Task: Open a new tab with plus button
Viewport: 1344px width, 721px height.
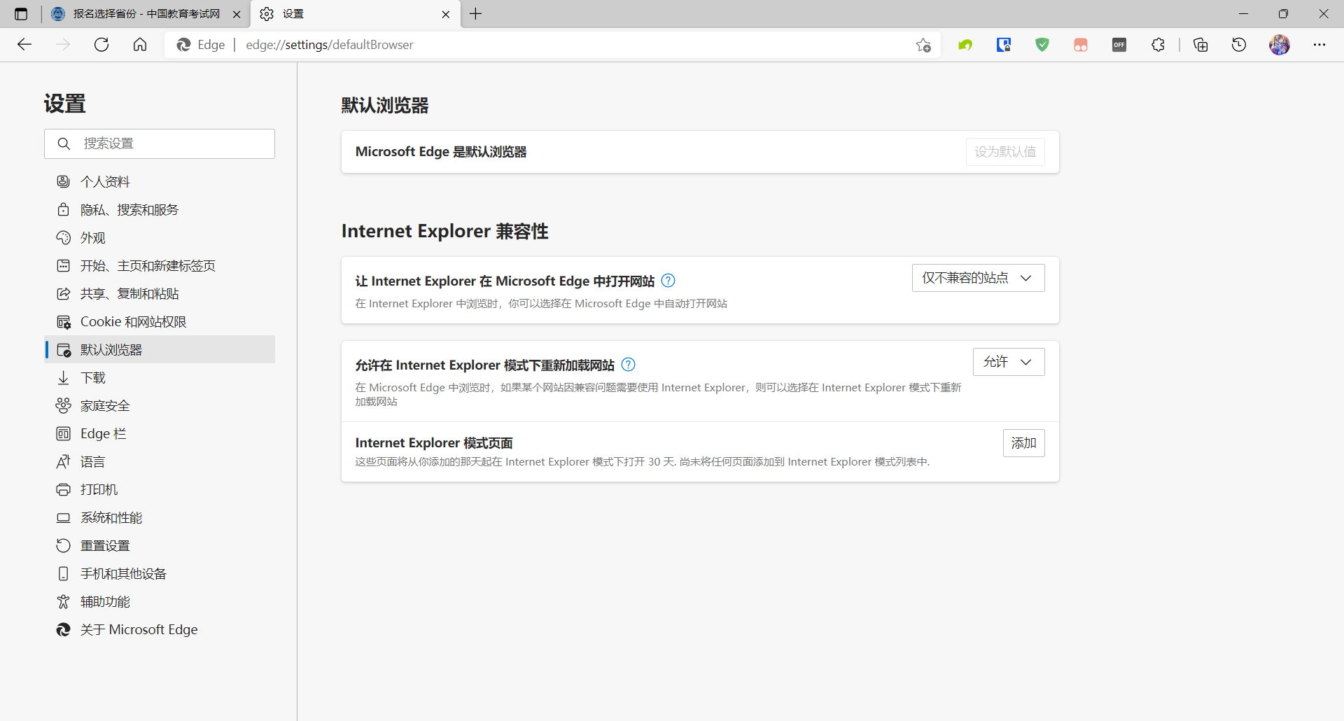Action: [476, 14]
